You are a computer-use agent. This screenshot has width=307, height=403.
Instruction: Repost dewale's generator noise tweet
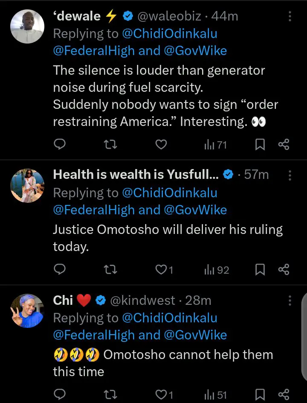[110, 145]
